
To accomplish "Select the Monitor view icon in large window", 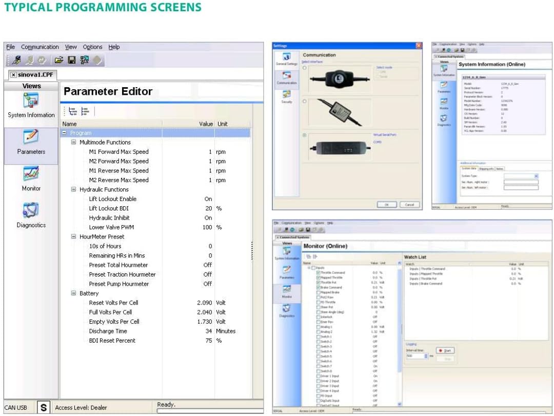I will 31,178.
